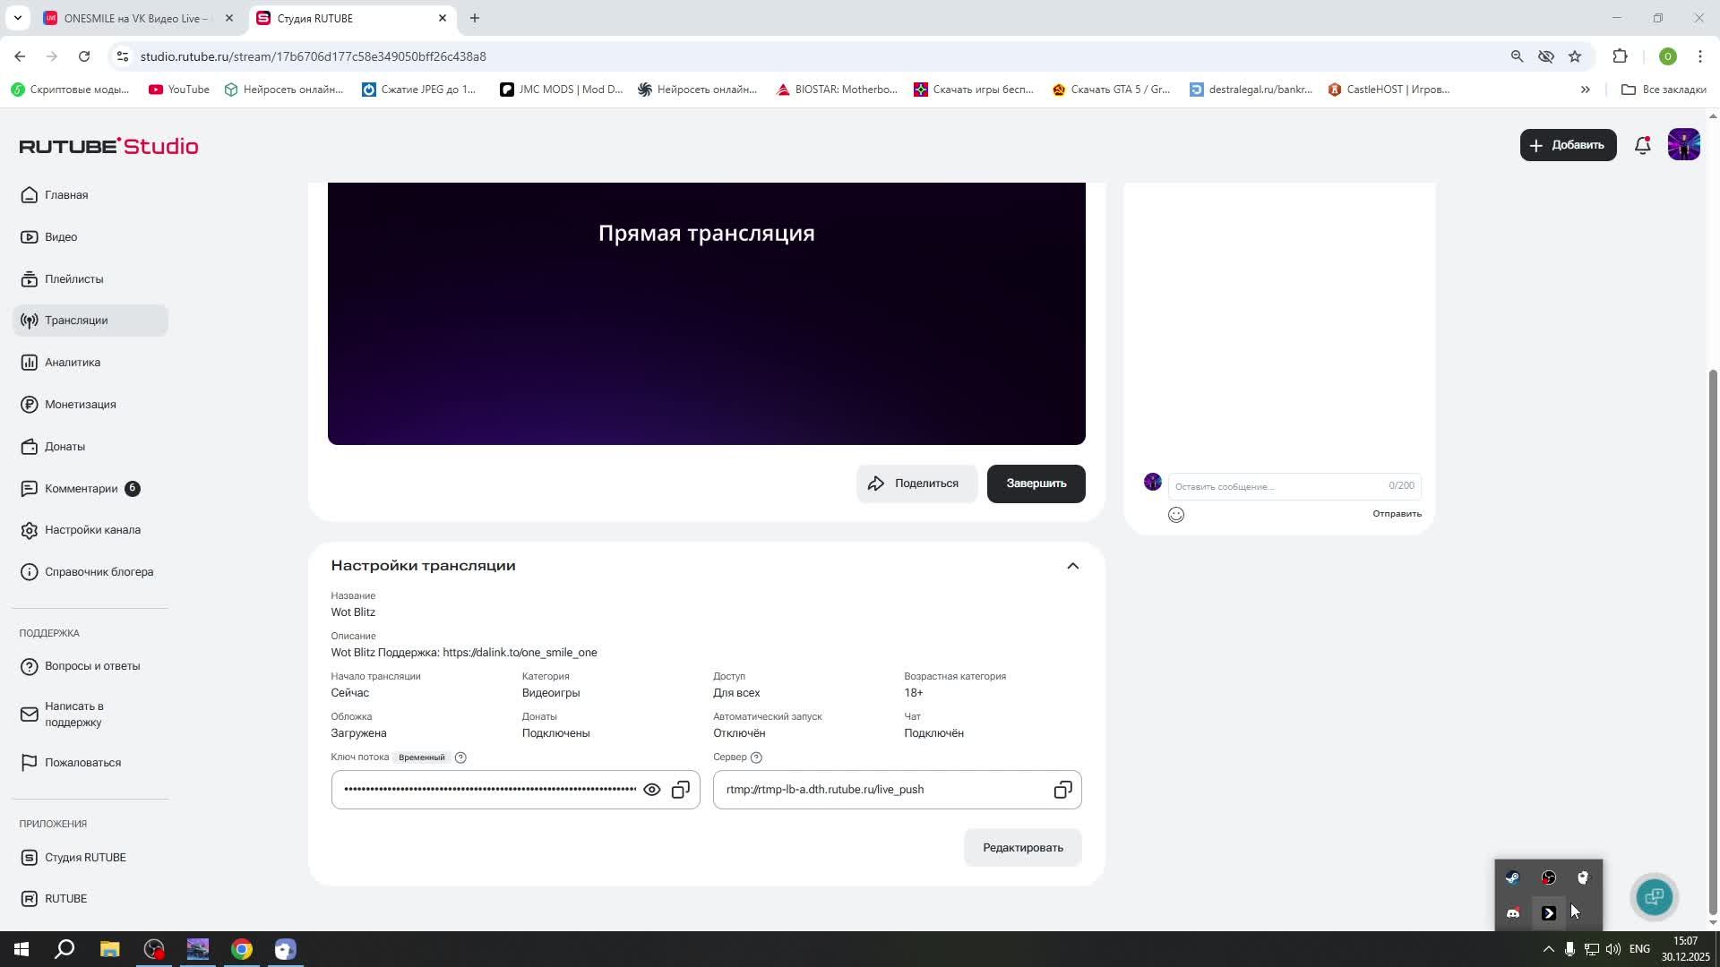Reveal stream key with eye icon
Screen dimensions: 1720x967
[x=652, y=790]
